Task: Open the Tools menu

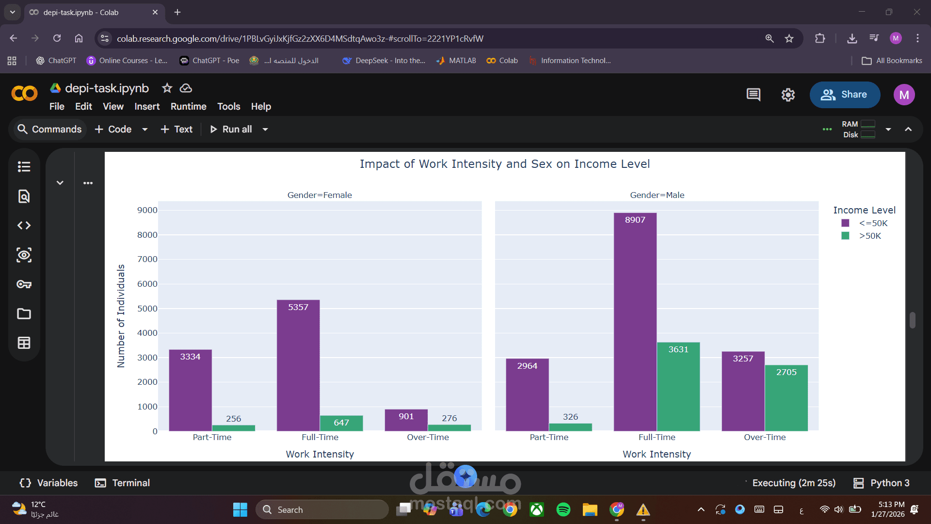Action: coord(228,106)
